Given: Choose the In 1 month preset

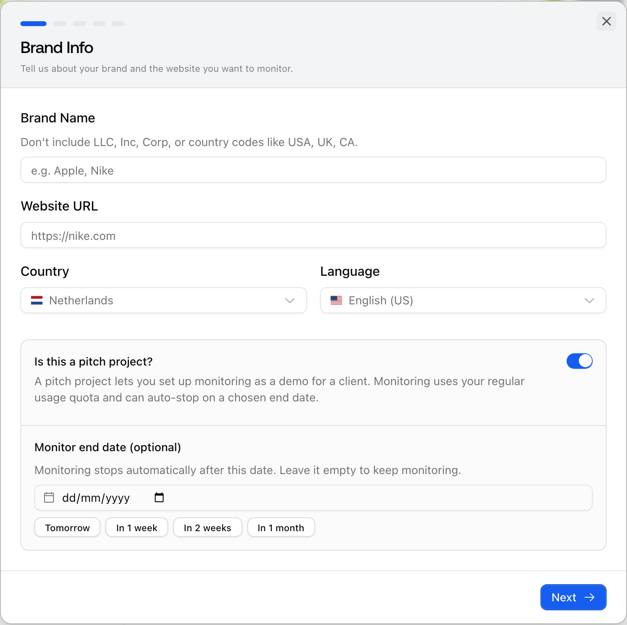Looking at the screenshot, I should pos(281,527).
